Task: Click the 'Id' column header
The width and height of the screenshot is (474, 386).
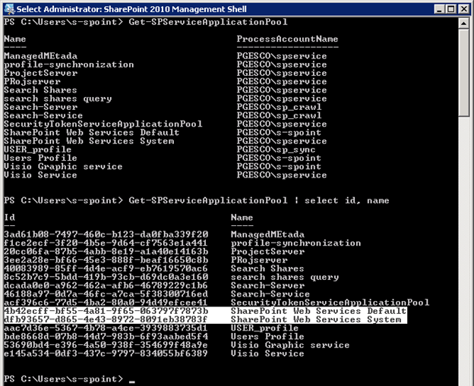Action: 8,217
